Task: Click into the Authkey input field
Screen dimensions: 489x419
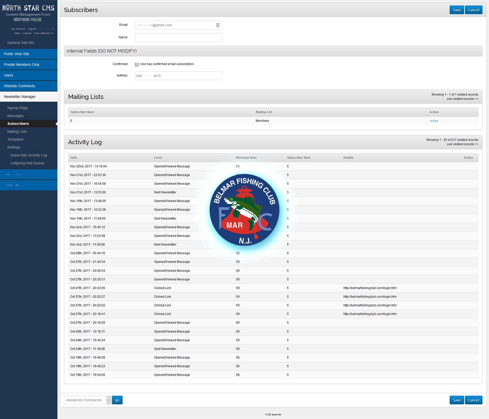Action: coord(178,76)
